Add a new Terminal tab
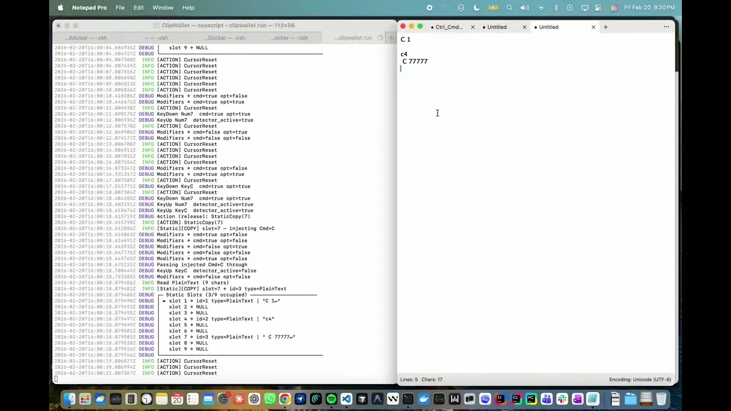 (391, 38)
